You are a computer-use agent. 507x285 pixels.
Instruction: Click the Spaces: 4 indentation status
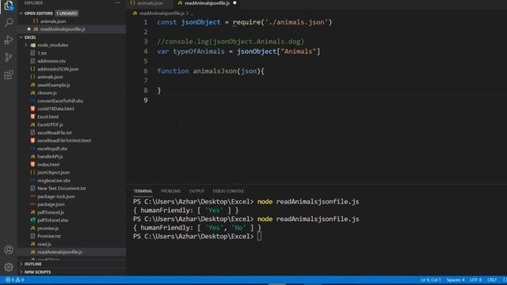pos(456,279)
